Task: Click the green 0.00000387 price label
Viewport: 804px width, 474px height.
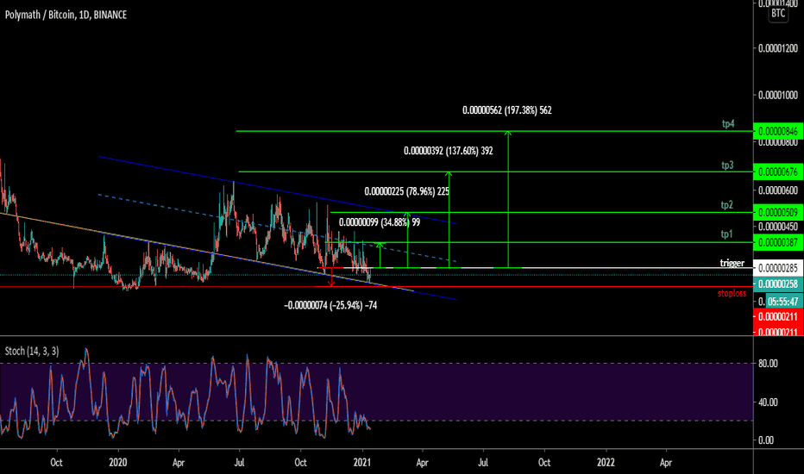Action: coord(778,242)
